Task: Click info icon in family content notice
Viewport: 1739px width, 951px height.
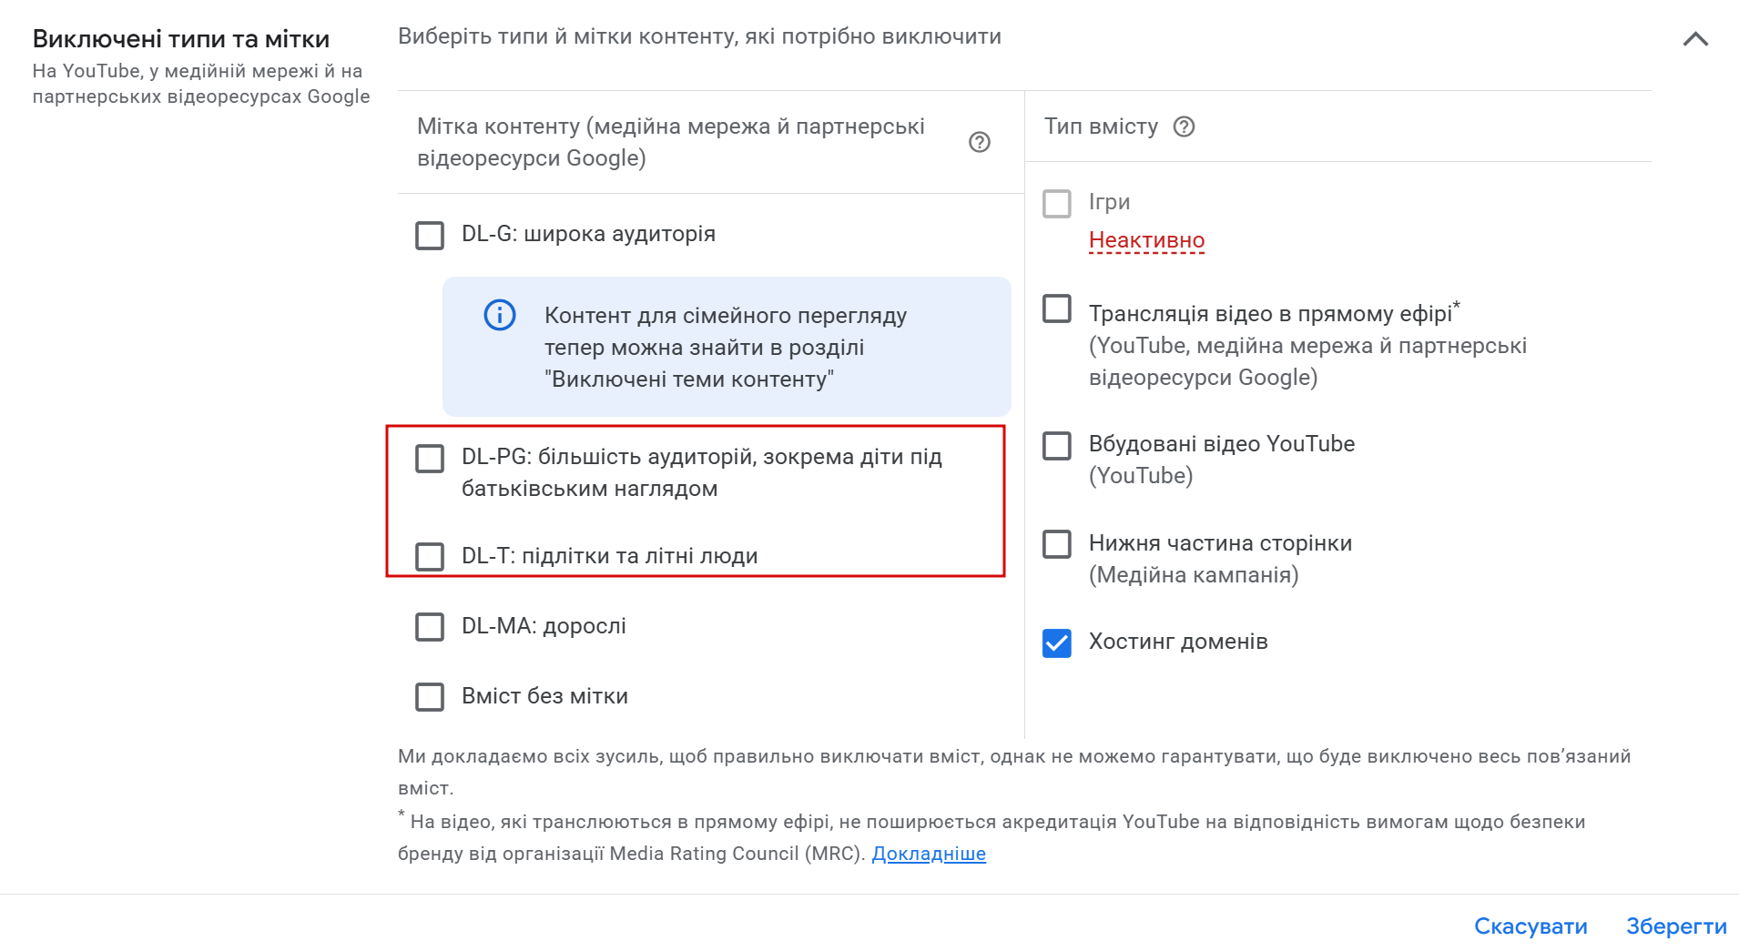Action: click(x=500, y=316)
